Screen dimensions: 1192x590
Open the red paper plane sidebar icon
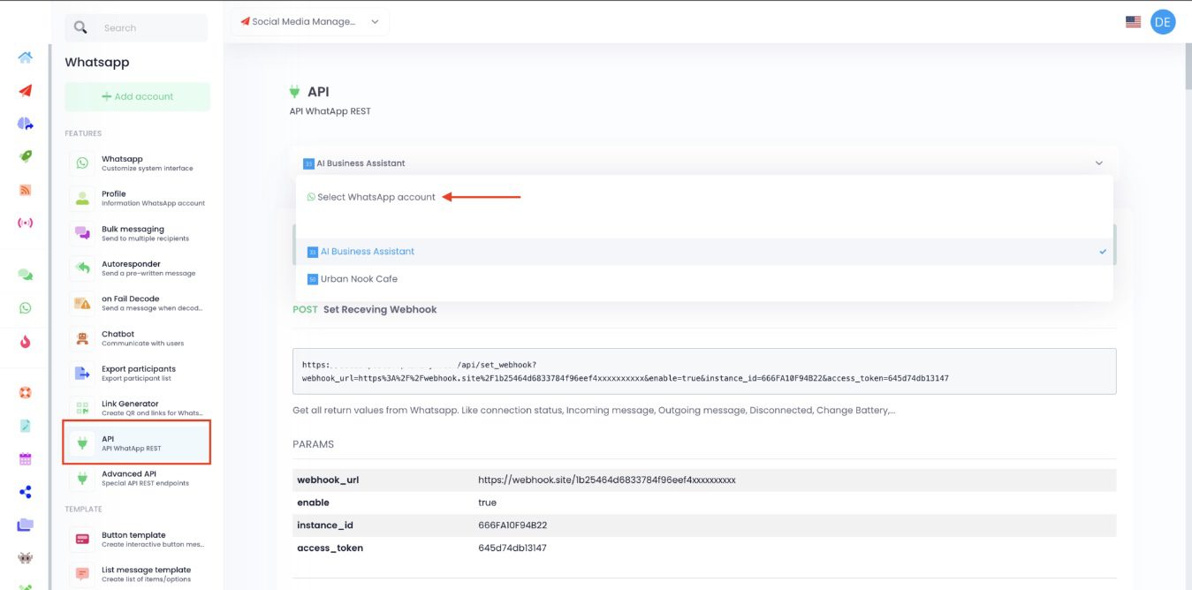[25, 90]
